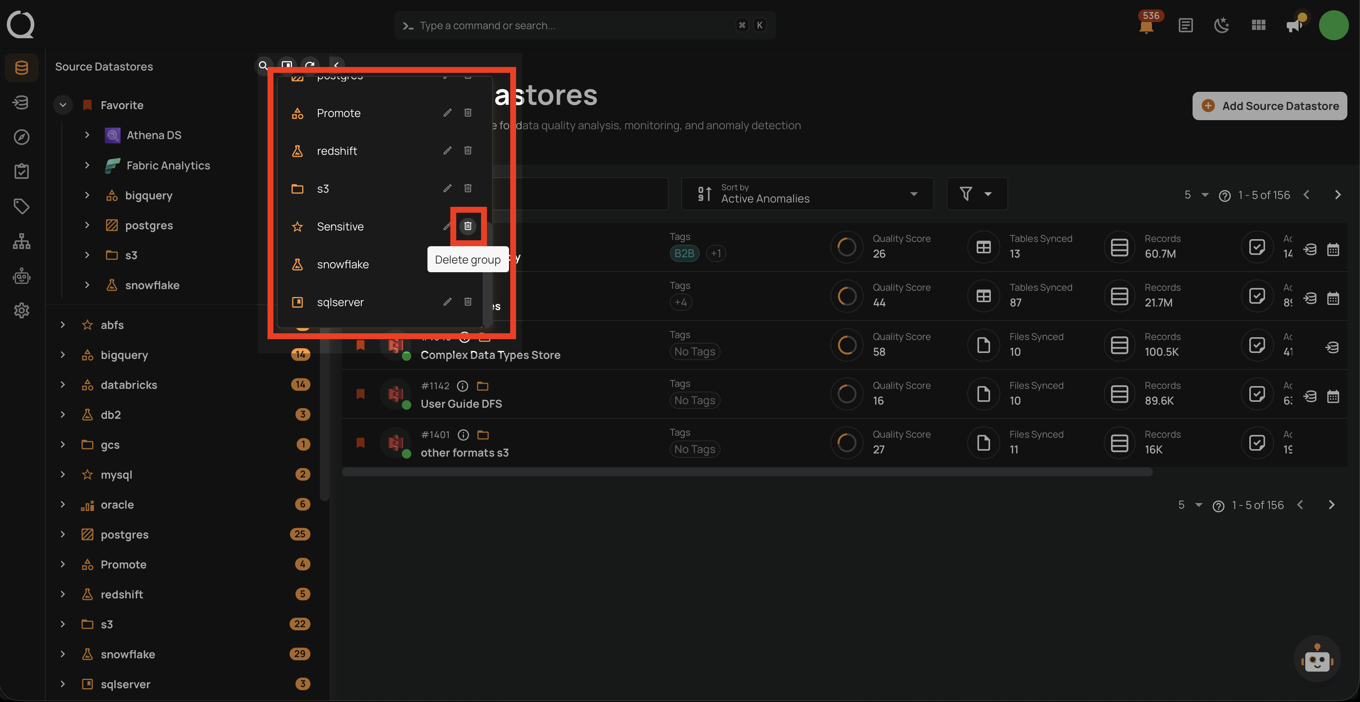Click the edit pencil for redshift group
Image resolution: width=1360 pixels, height=702 pixels.
[447, 150]
